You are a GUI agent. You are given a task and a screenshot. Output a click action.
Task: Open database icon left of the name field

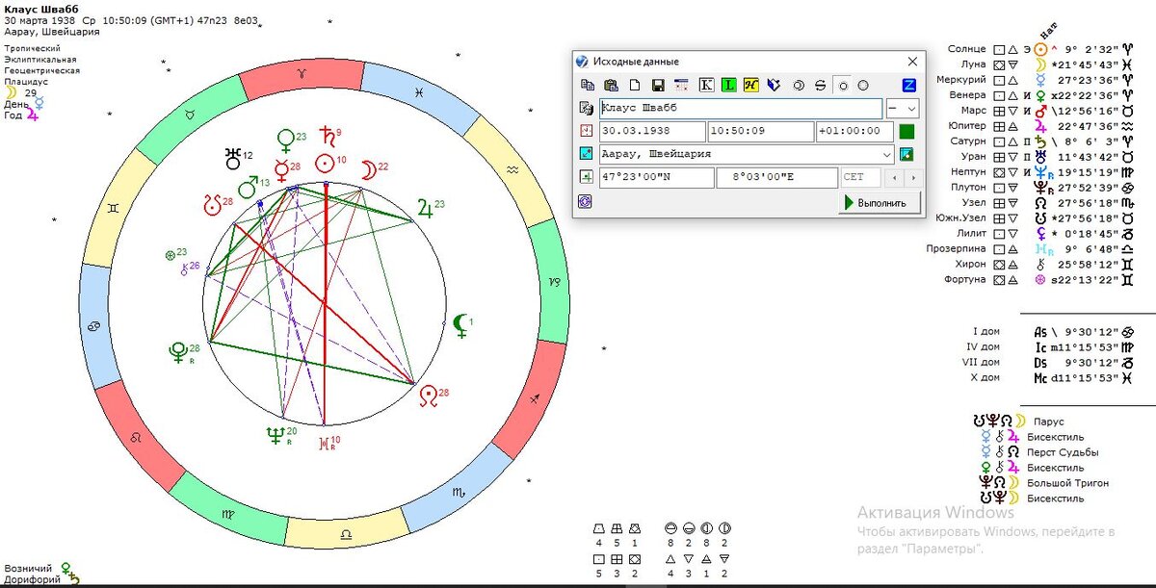point(585,108)
